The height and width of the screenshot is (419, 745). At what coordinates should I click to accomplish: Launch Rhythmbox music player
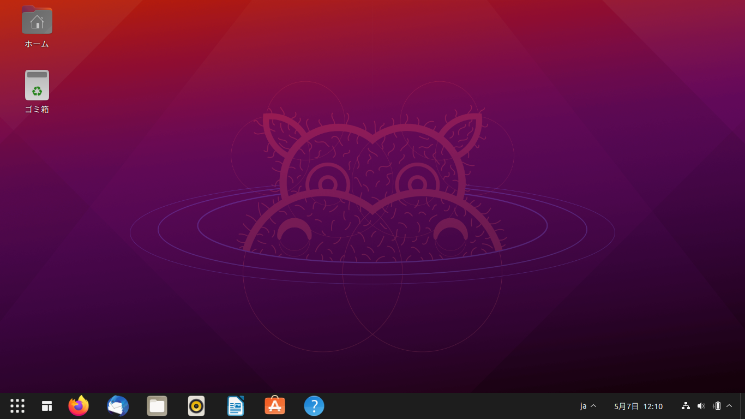196,406
